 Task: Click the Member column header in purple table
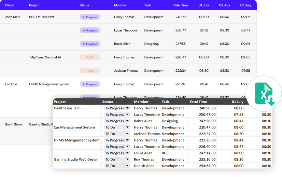[x=120, y=5]
